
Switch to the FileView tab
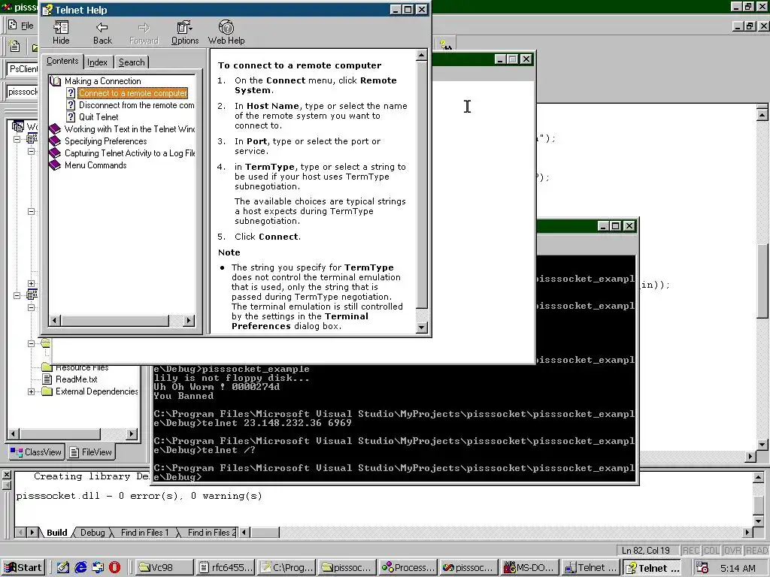pos(91,452)
